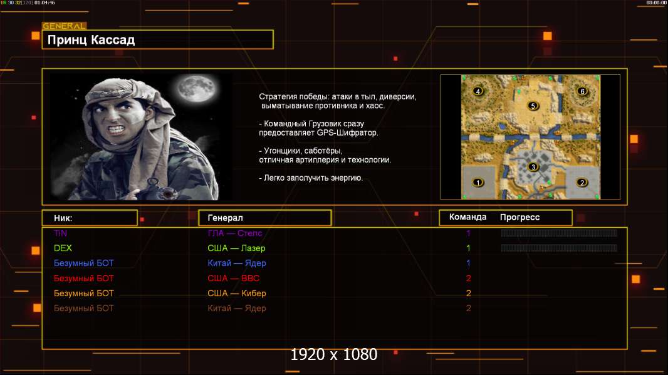This screenshot has width=668, height=375.
Task: Click 'Легко заполучить энергию' line
Action: [311, 178]
